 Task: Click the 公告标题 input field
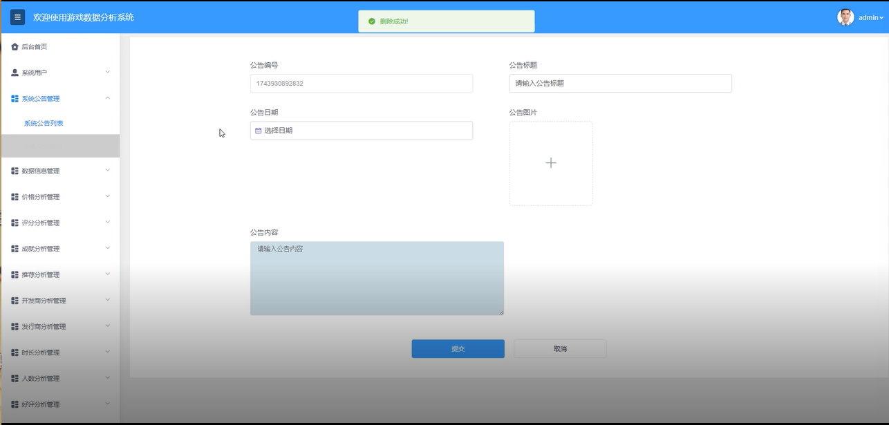[620, 82]
